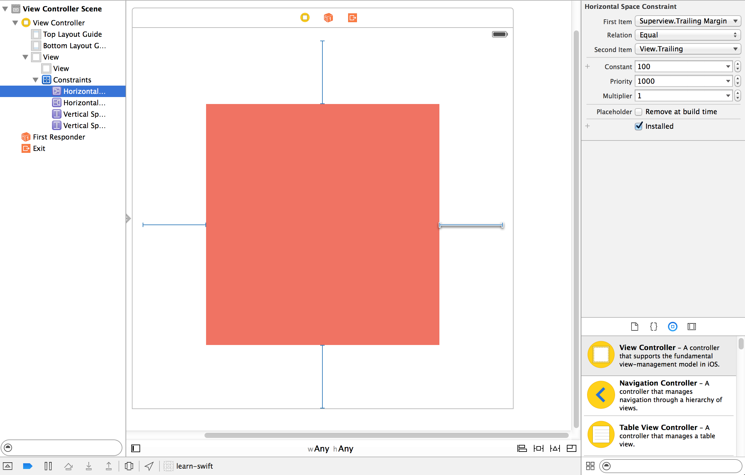Image resolution: width=745 pixels, height=475 pixels.
Task: Click the grid view button in the object library
Action: (x=590, y=466)
